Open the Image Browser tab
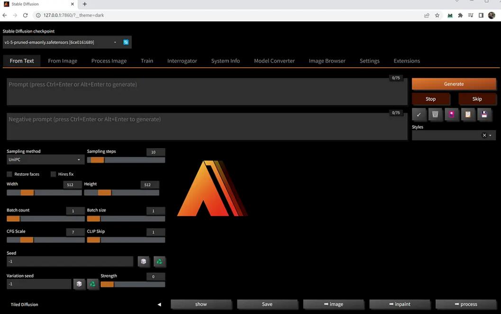Screen dimensions: 501x314 pos(327,61)
